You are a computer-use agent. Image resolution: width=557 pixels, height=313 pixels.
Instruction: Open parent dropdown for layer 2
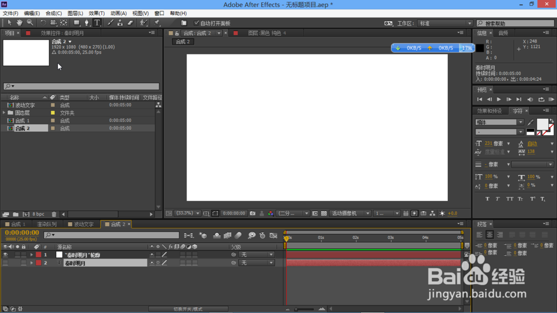point(256,263)
